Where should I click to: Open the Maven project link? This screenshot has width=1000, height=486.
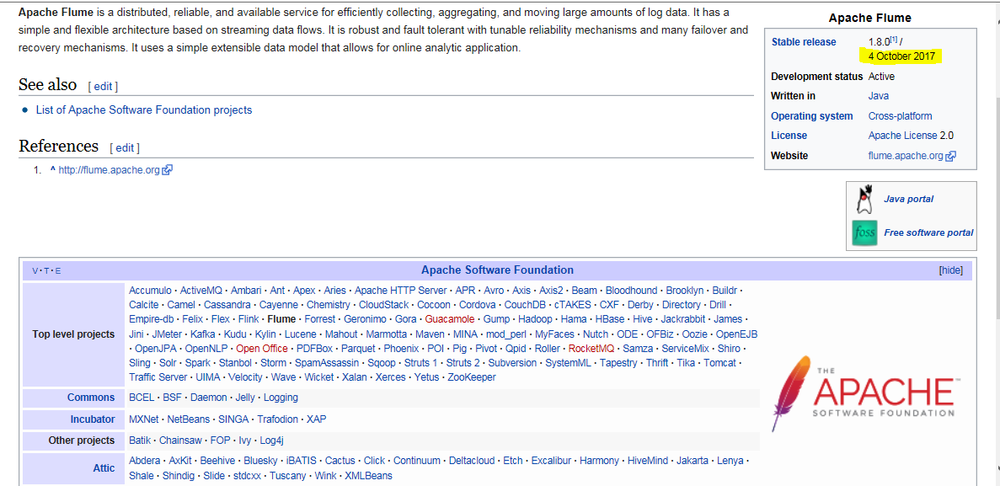[429, 334]
